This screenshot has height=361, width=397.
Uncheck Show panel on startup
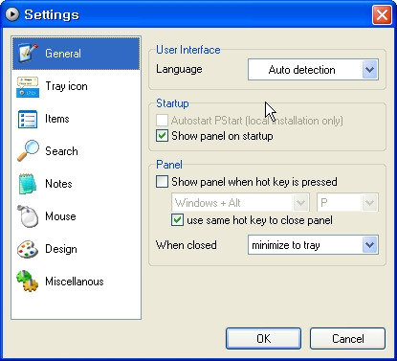pos(162,136)
